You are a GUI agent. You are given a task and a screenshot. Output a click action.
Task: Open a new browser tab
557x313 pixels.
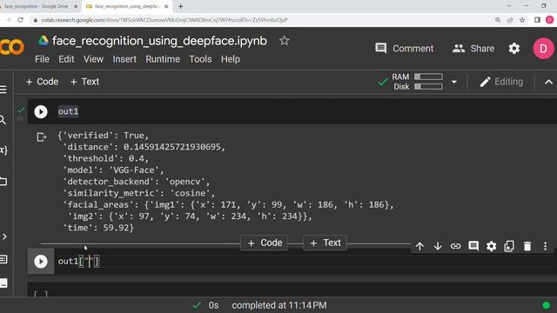pos(181,6)
